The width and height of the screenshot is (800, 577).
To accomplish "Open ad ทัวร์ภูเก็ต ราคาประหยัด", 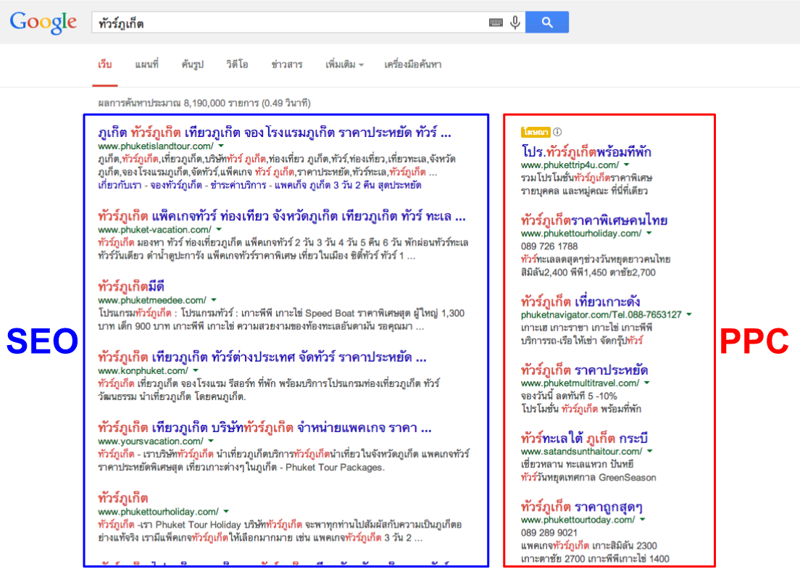I will pos(585,370).
